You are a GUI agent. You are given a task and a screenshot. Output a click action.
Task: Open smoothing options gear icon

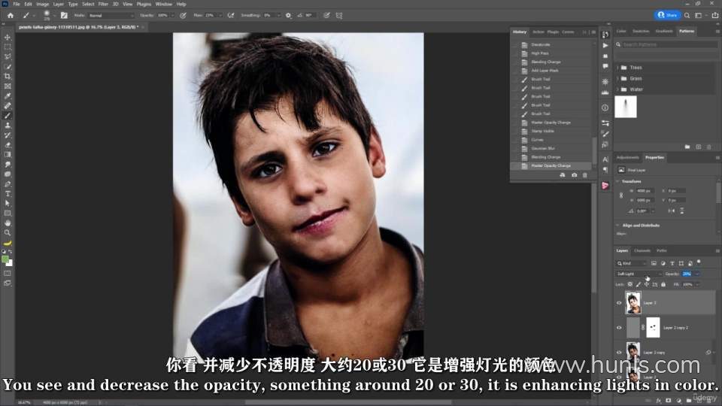288,15
